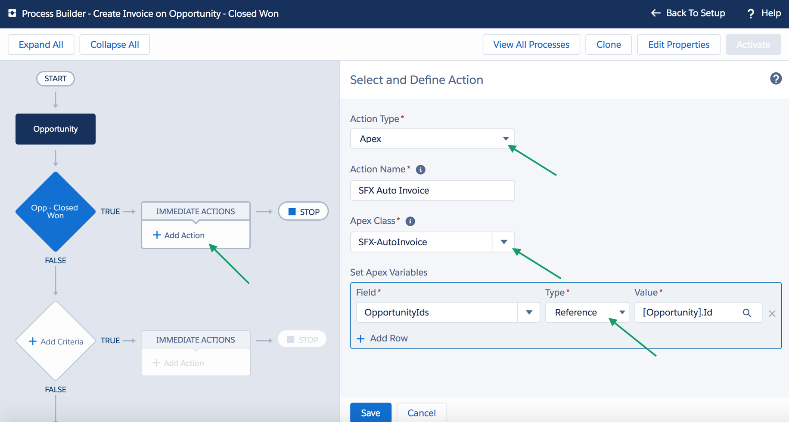
Task: Click the search magnifier in Value field
Action: (747, 313)
